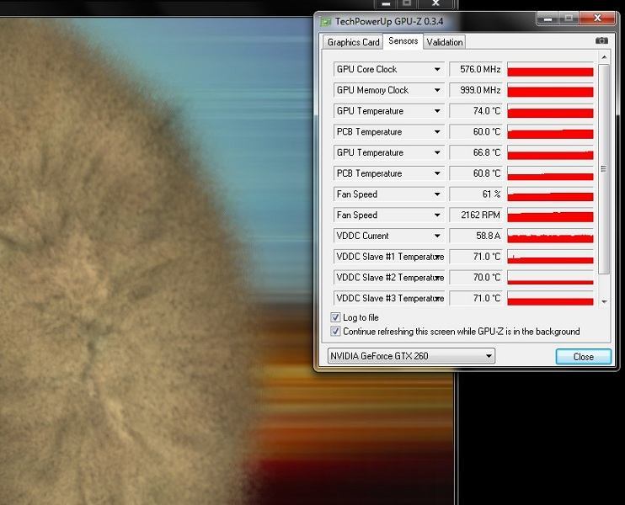Open the NVIDIA GeForce GTX 260 selector
The height and width of the screenshot is (505, 625).
[x=411, y=356]
